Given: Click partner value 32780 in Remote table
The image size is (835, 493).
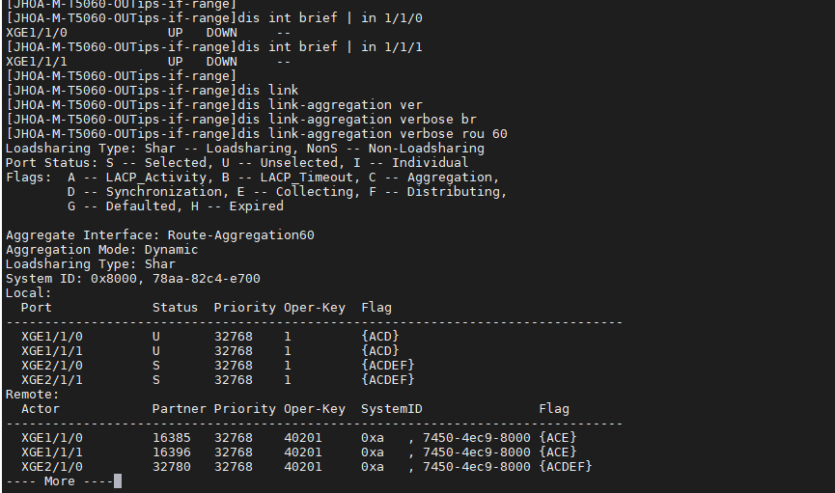Looking at the screenshot, I should point(171,467).
